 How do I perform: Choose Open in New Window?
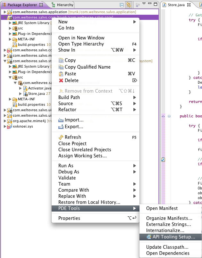click(96, 38)
